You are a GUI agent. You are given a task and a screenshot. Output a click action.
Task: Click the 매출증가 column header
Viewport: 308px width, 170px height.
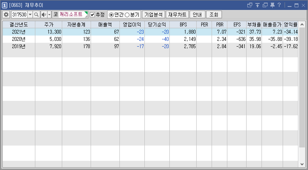272,24
